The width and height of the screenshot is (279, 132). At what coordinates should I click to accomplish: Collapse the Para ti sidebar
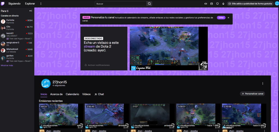tap(31, 11)
